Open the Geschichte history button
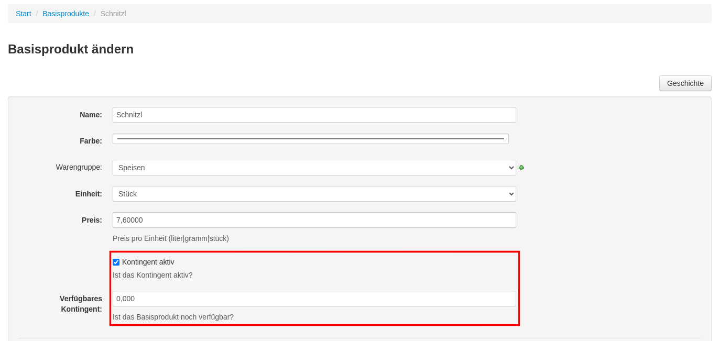 click(685, 83)
